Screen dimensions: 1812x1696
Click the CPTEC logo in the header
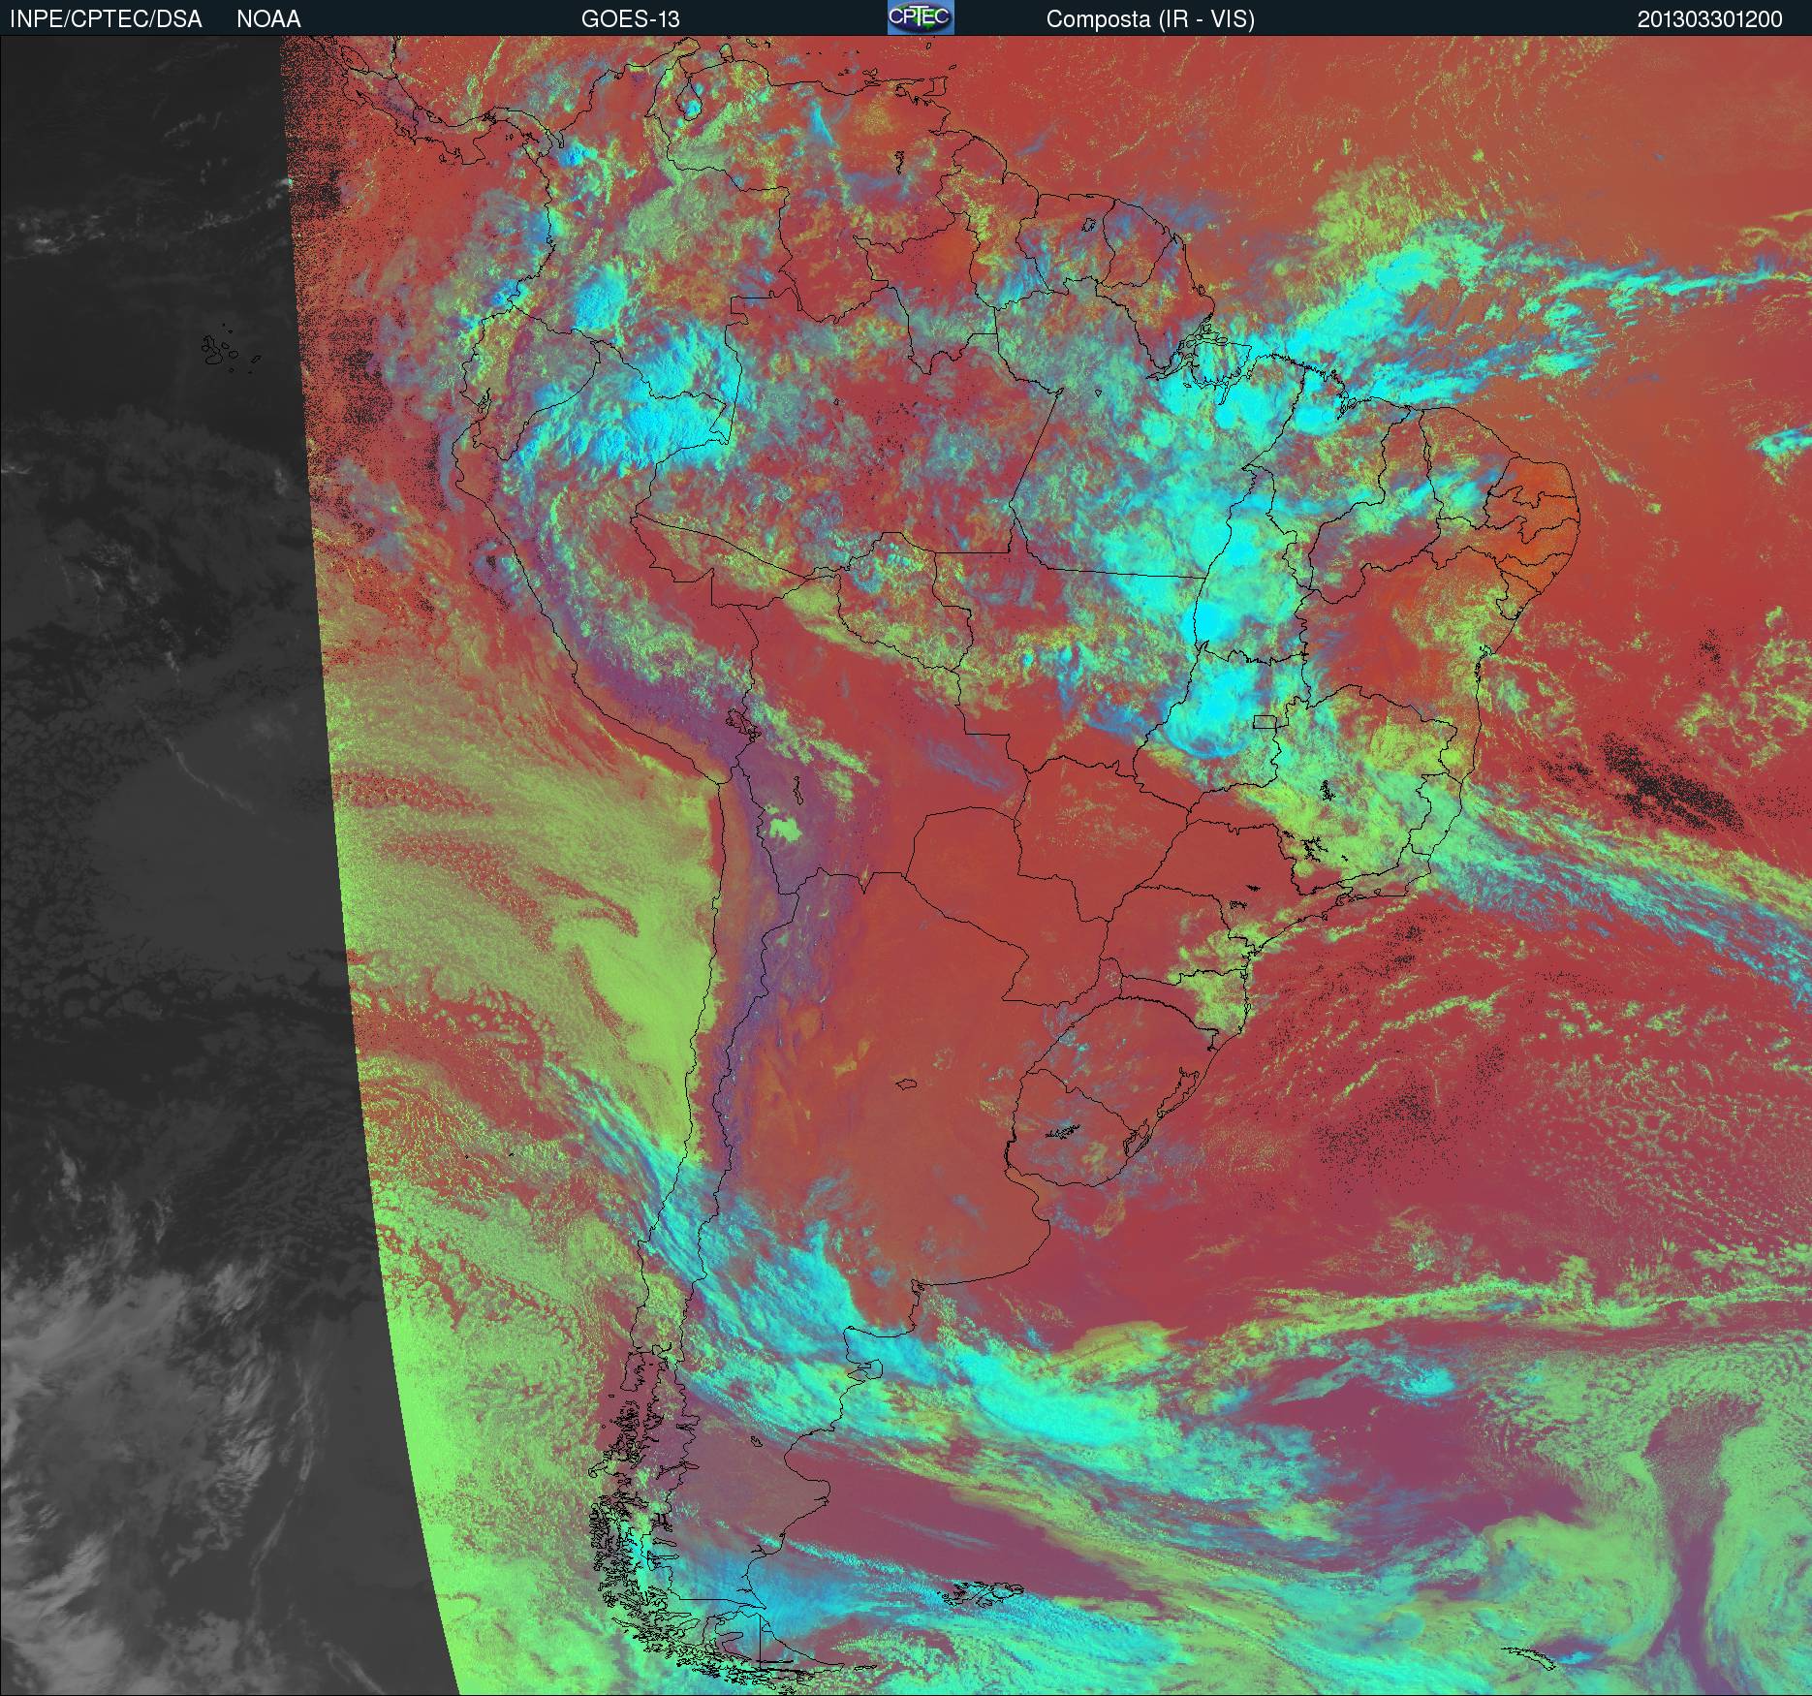(921, 17)
